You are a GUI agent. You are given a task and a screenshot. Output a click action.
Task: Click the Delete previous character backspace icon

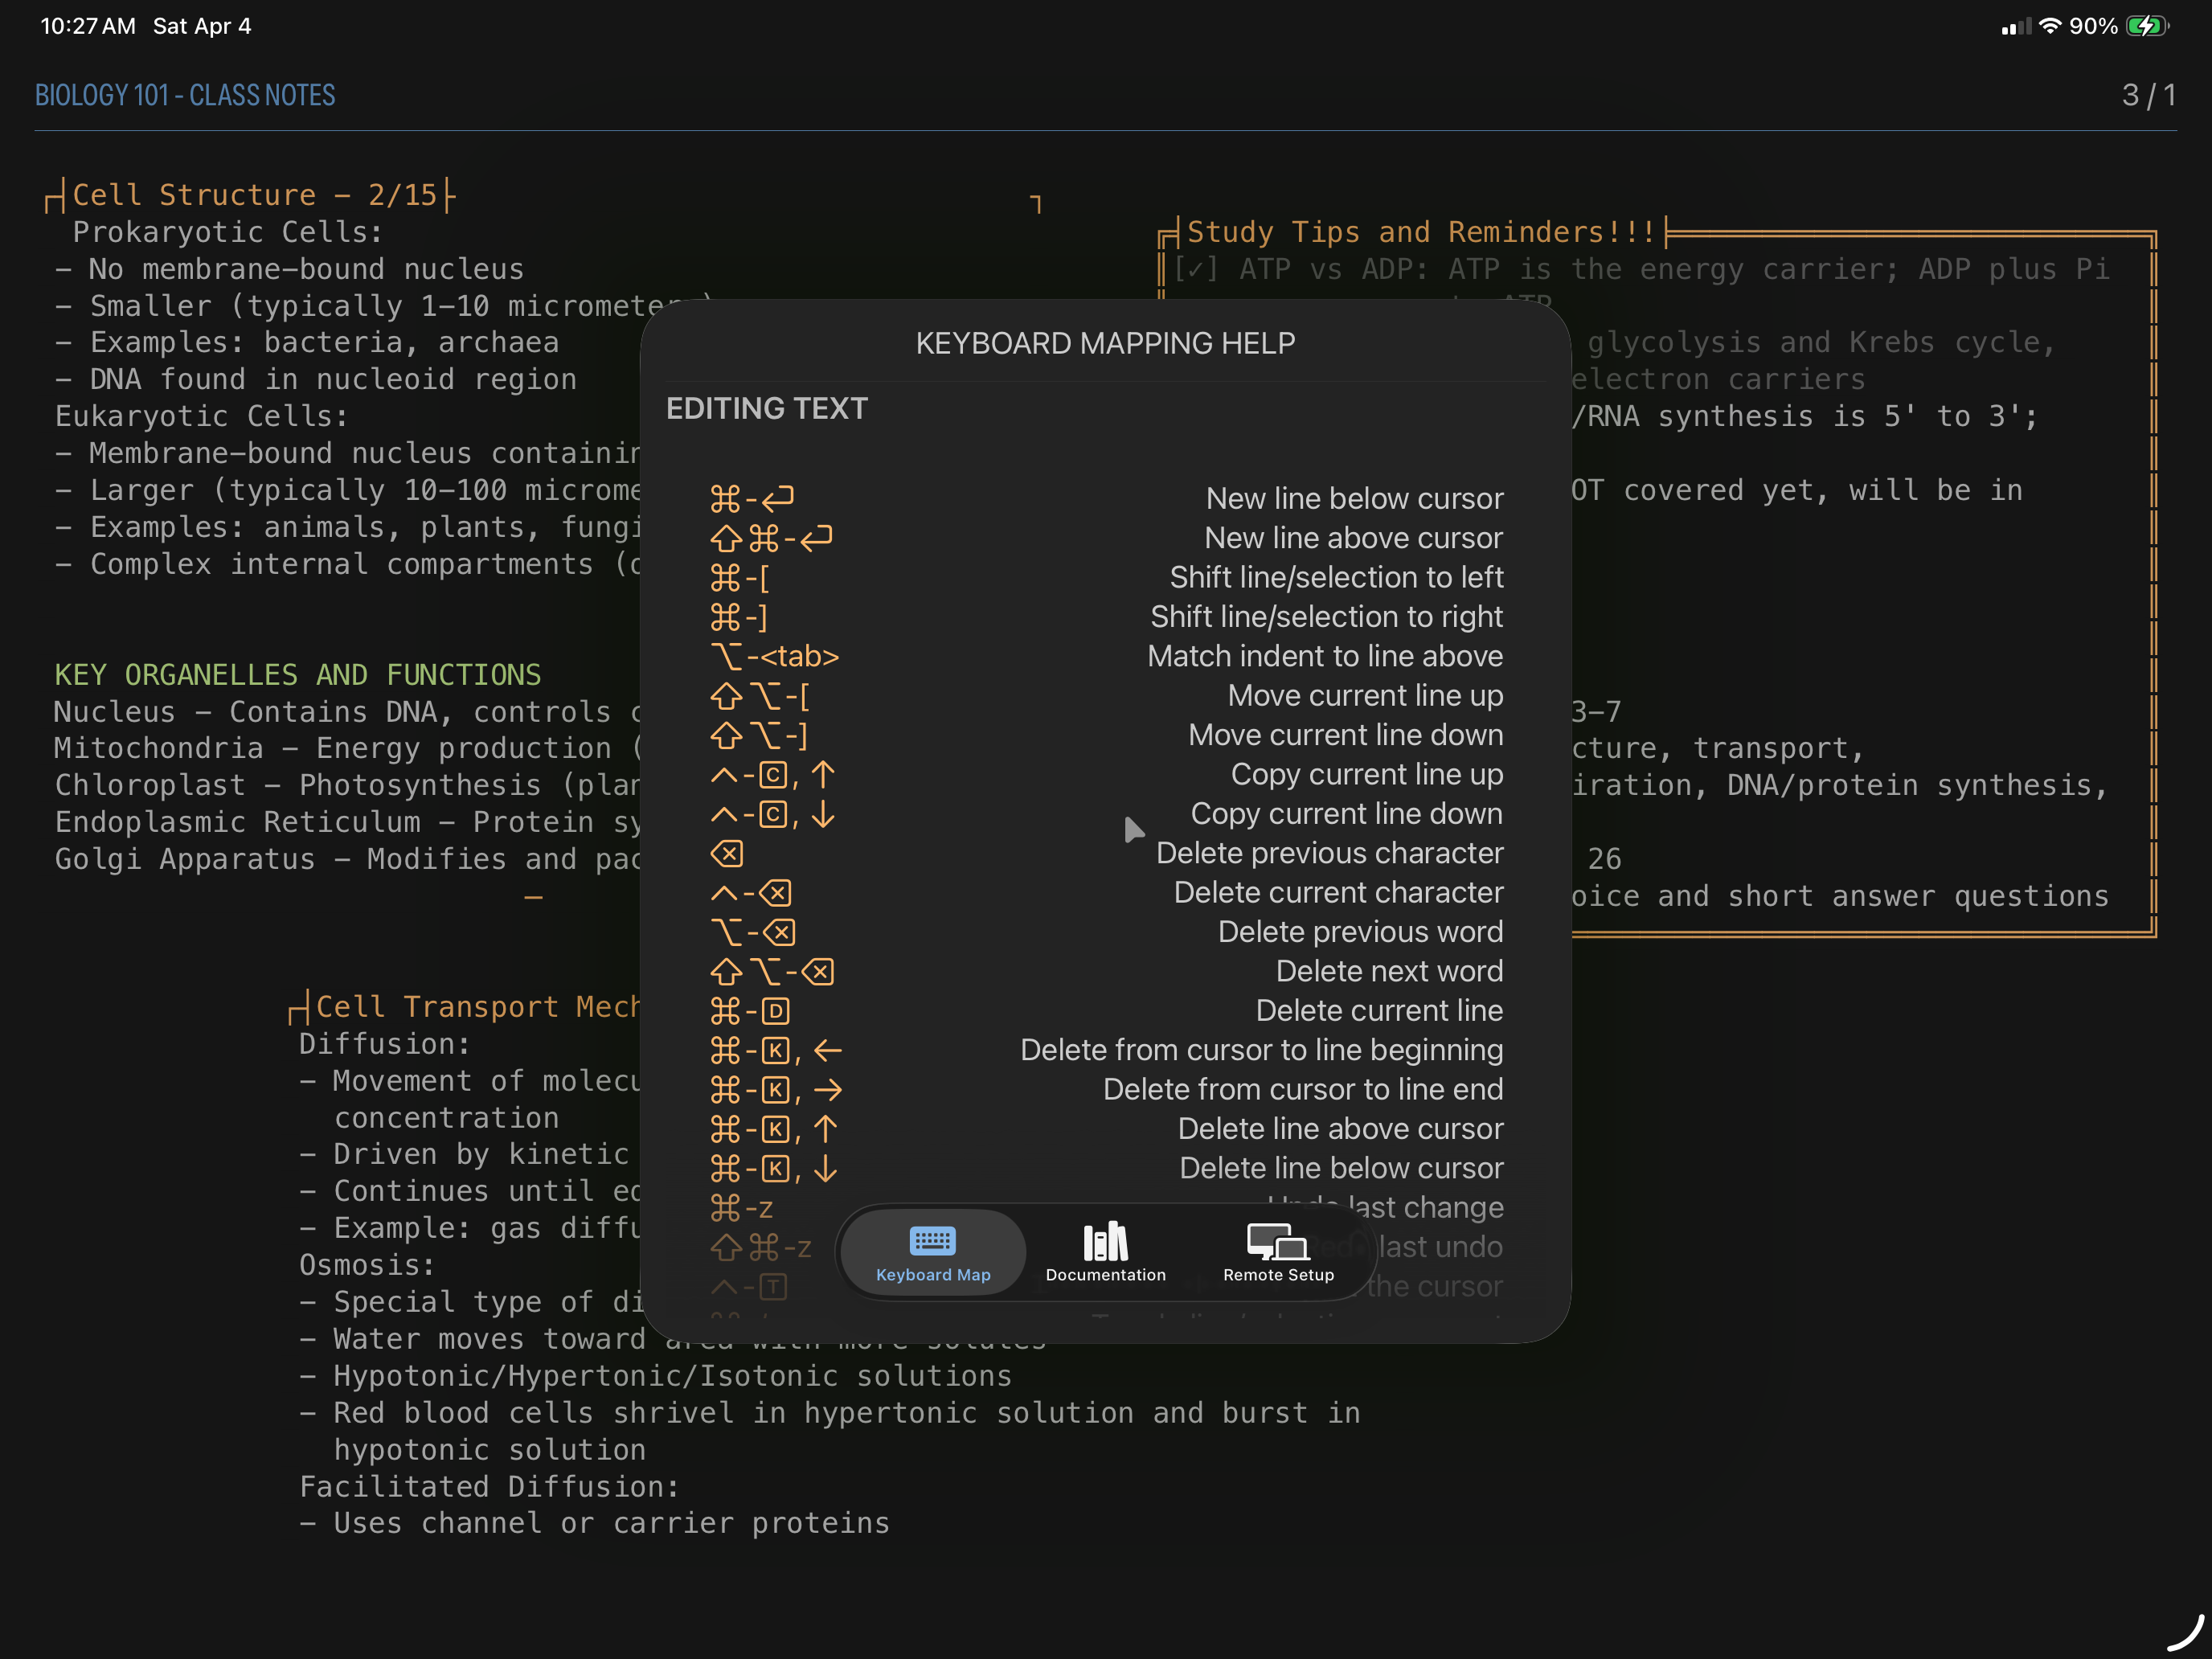[727, 853]
